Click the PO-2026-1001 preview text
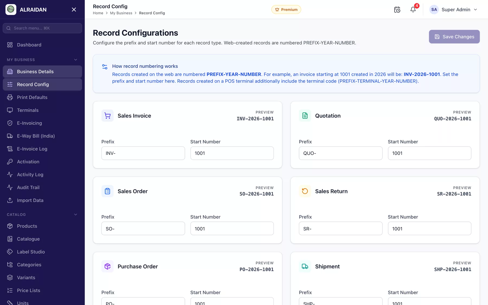 click(x=256, y=269)
